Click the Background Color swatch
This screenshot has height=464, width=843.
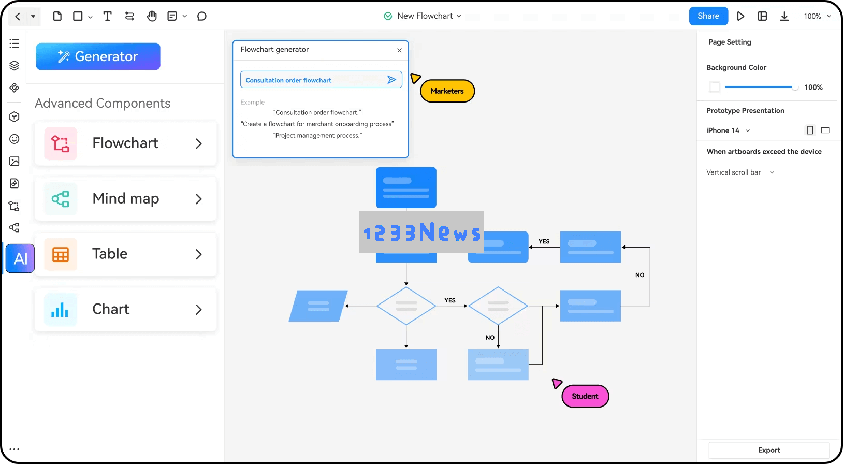715,87
